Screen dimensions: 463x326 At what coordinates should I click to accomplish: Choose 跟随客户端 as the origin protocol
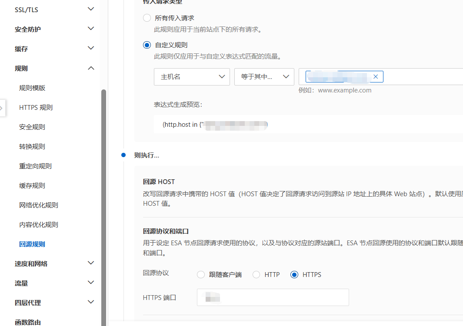pyautogui.click(x=201, y=275)
